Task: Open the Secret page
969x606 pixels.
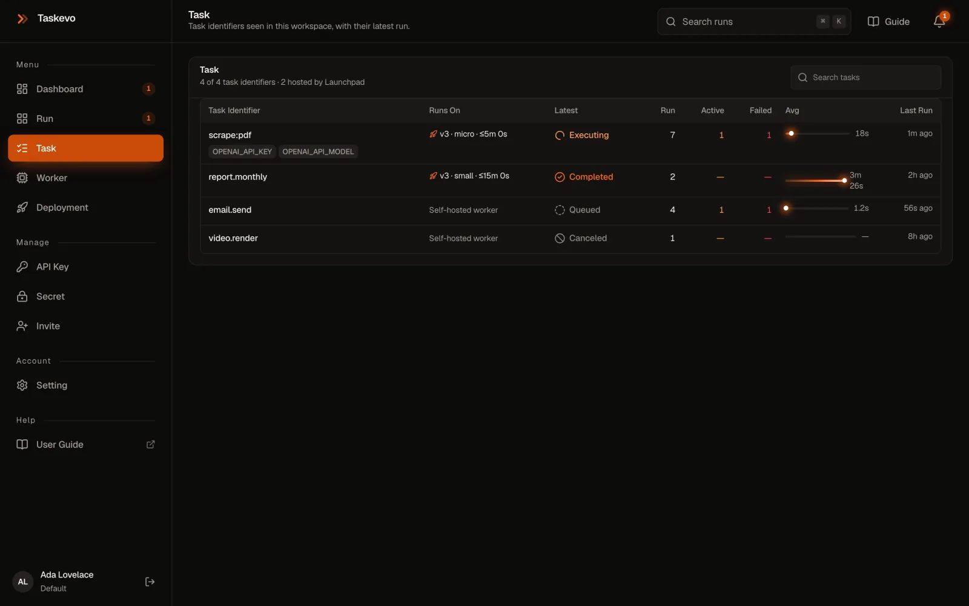Action: click(x=85, y=296)
